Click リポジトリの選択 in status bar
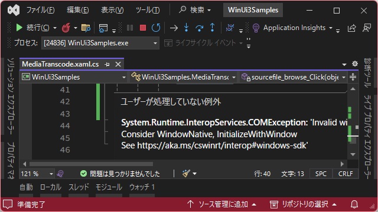Viewport: 378px width, 212px height. point(304,204)
